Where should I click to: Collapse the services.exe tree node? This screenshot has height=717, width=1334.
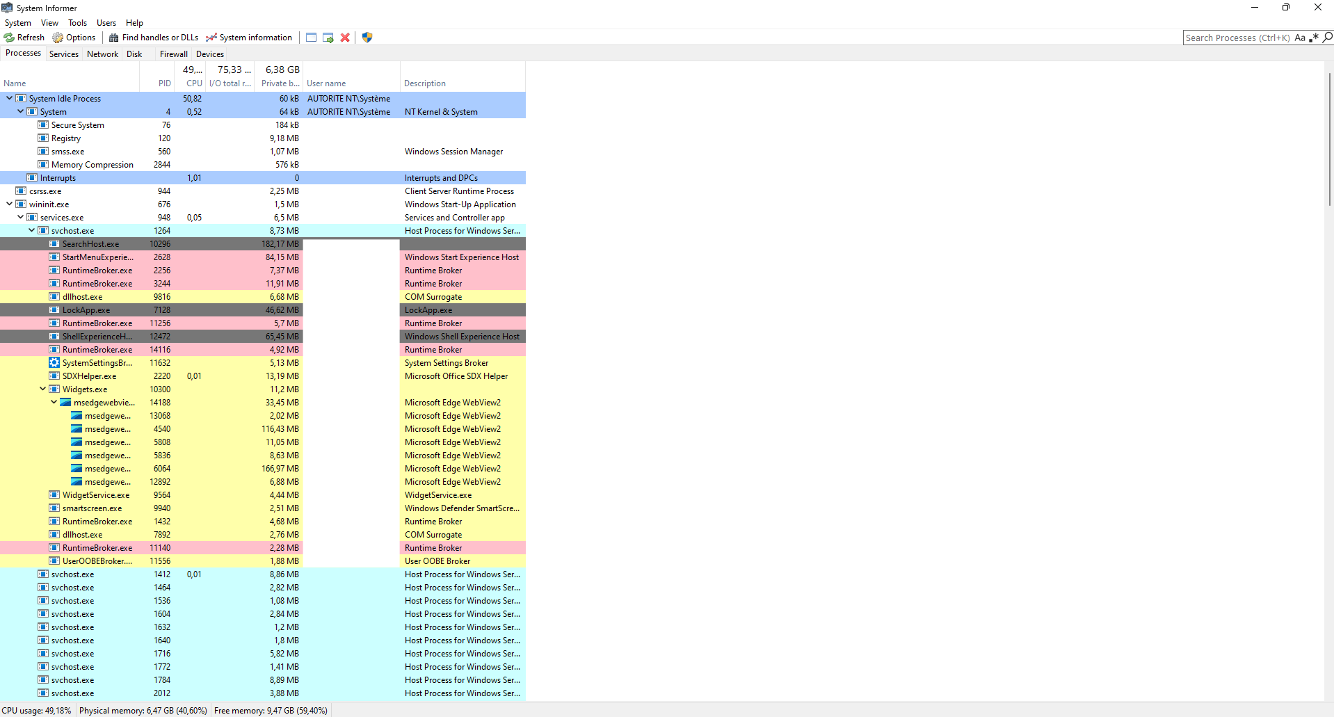point(20,218)
